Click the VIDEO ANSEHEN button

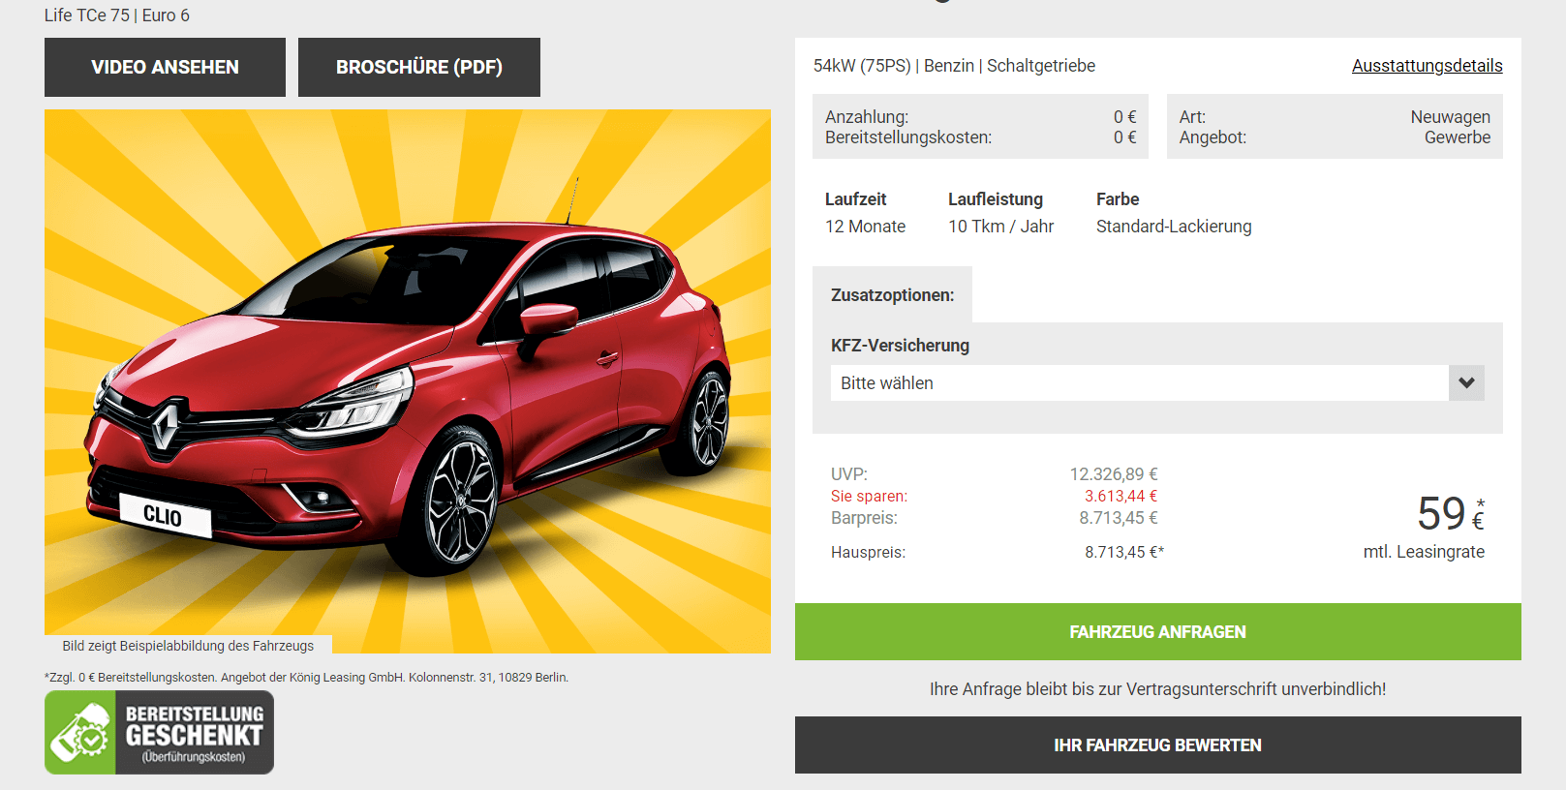pos(165,67)
